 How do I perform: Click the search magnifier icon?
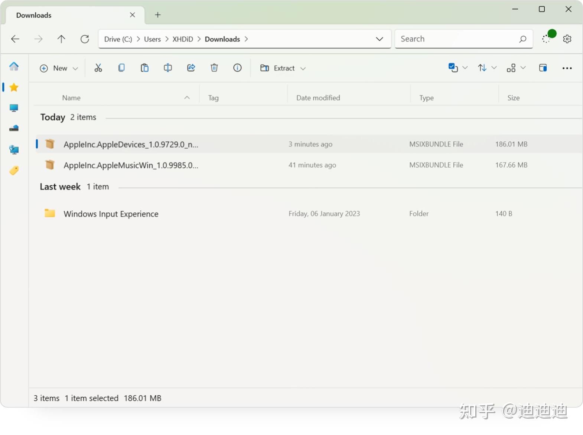[522, 39]
